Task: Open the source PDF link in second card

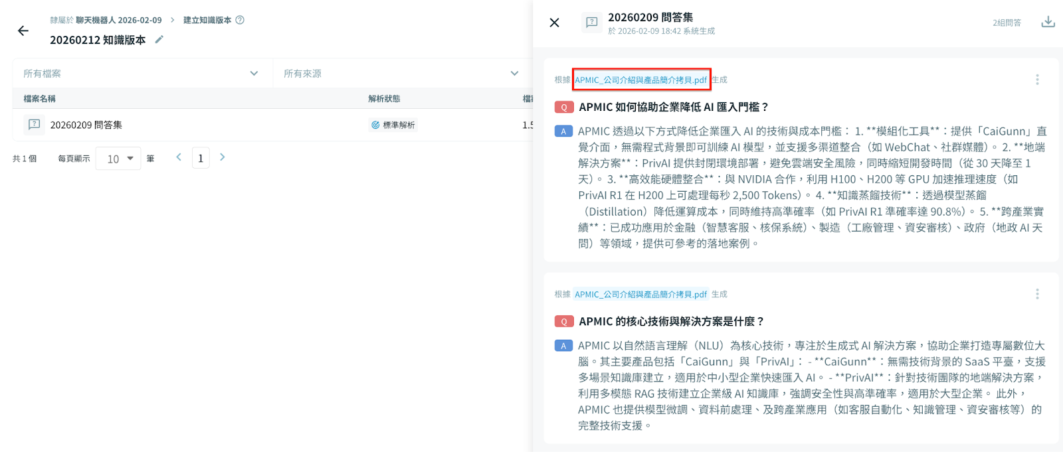Action: 640,295
